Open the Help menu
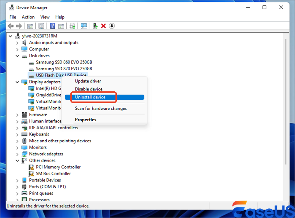 [x=60, y=17]
